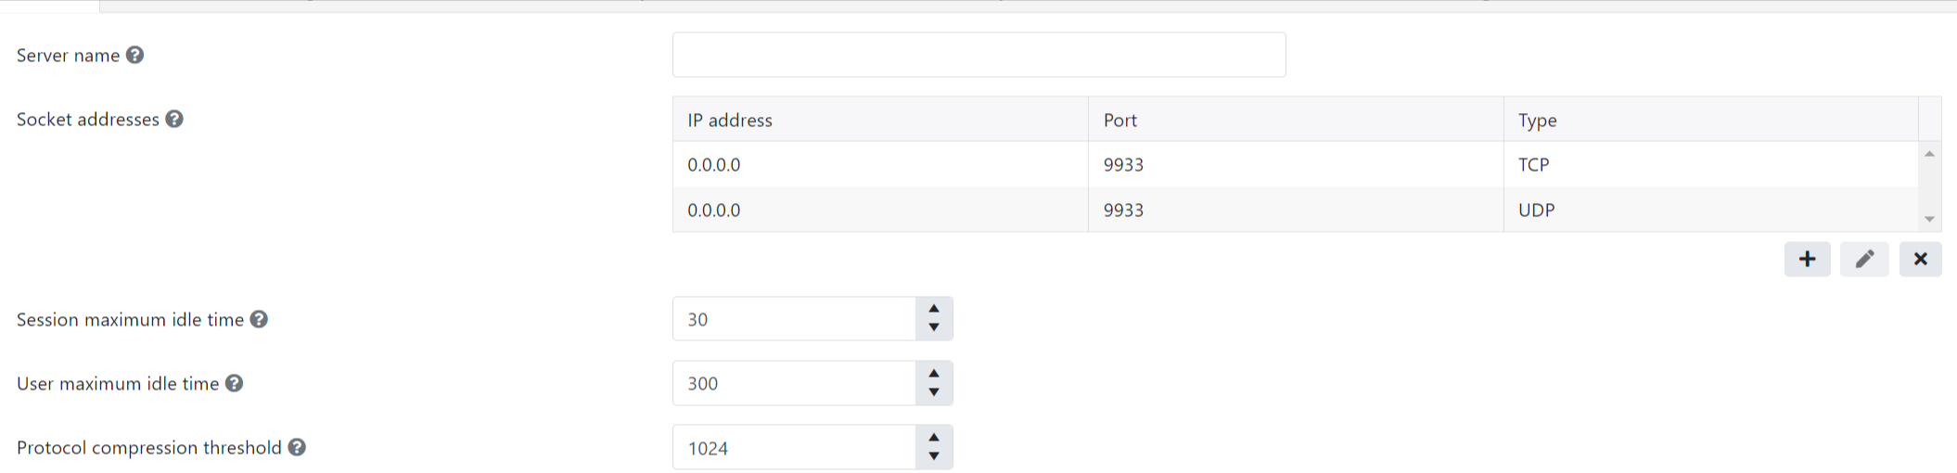This screenshot has width=1957, height=473.
Task: Edit the selected socket address
Action: point(1864,260)
